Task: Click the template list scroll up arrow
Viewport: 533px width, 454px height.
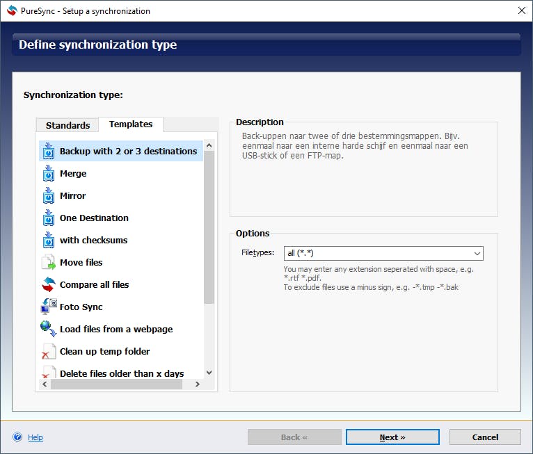Action: pyautogui.click(x=209, y=146)
